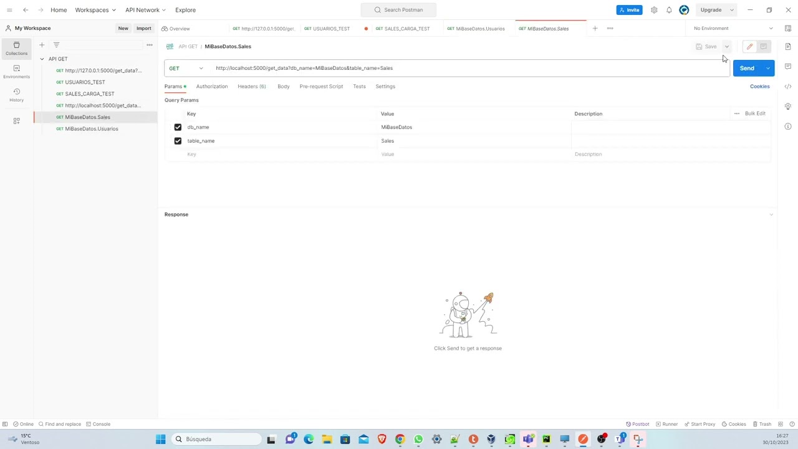Click Bulk Edit for query params
798x449 pixels.
(755, 113)
